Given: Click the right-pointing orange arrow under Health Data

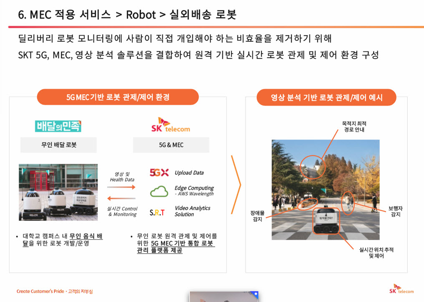Looking at the screenshot, I should pyautogui.click(x=121, y=187).
